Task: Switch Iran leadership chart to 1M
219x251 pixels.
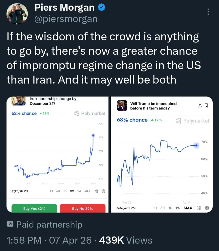Action: point(79,191)
